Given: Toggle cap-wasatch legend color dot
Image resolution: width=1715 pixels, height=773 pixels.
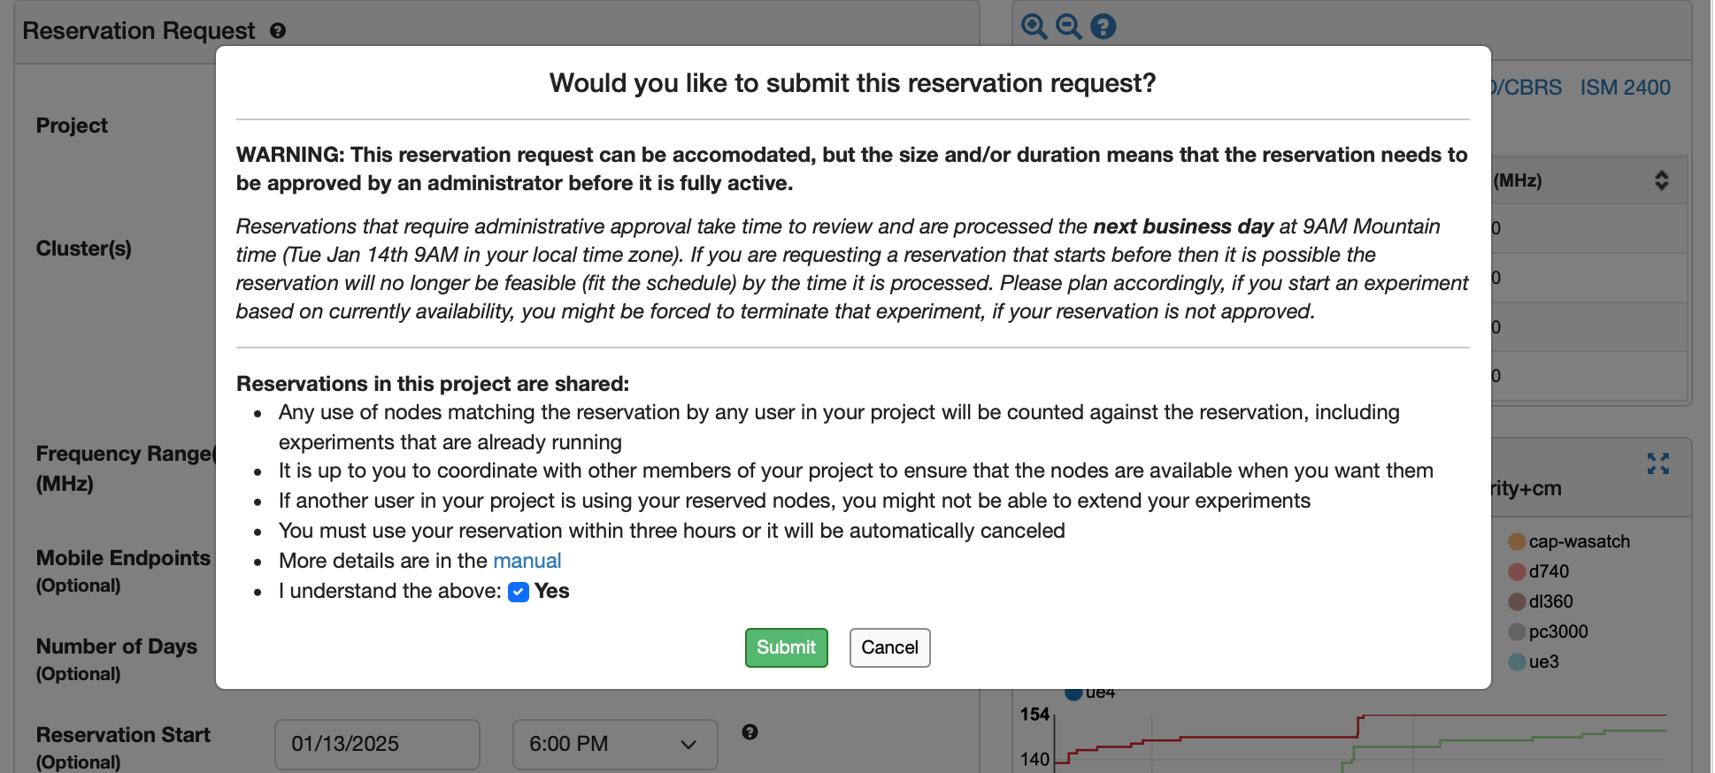Looking at the screenshot, I should pyautogui.click(x=1517, y=541).
